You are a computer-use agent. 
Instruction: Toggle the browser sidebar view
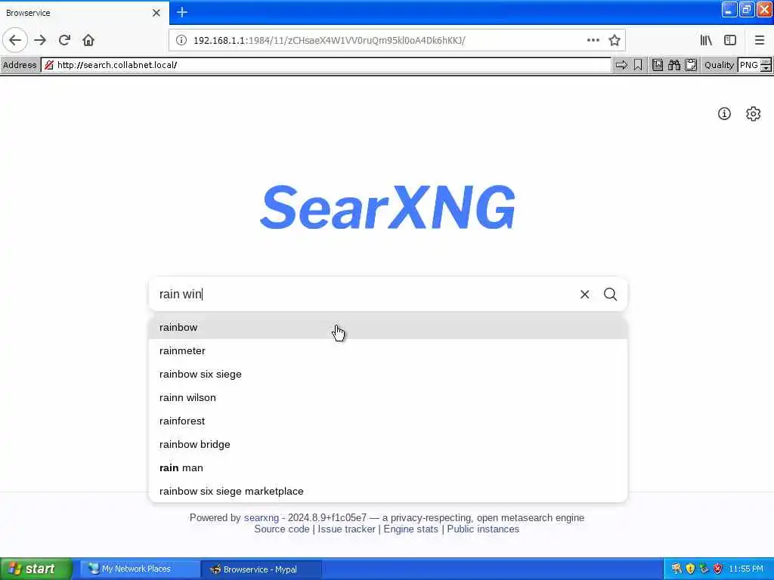[730, 40]
